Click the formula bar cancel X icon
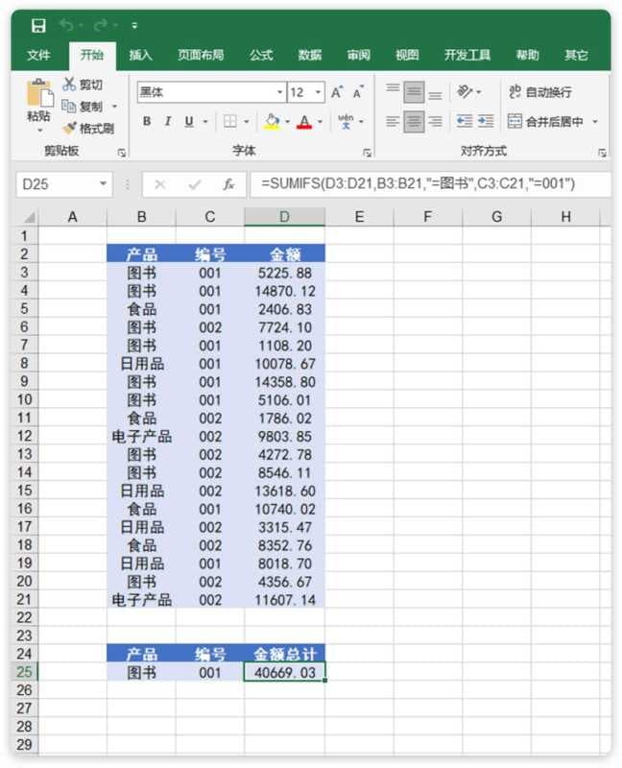622x768 pixels. tap(159, 184)
